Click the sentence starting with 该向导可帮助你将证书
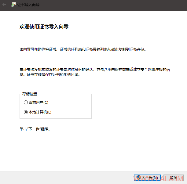This screenshot has height=184, width=187. (83, 49)
